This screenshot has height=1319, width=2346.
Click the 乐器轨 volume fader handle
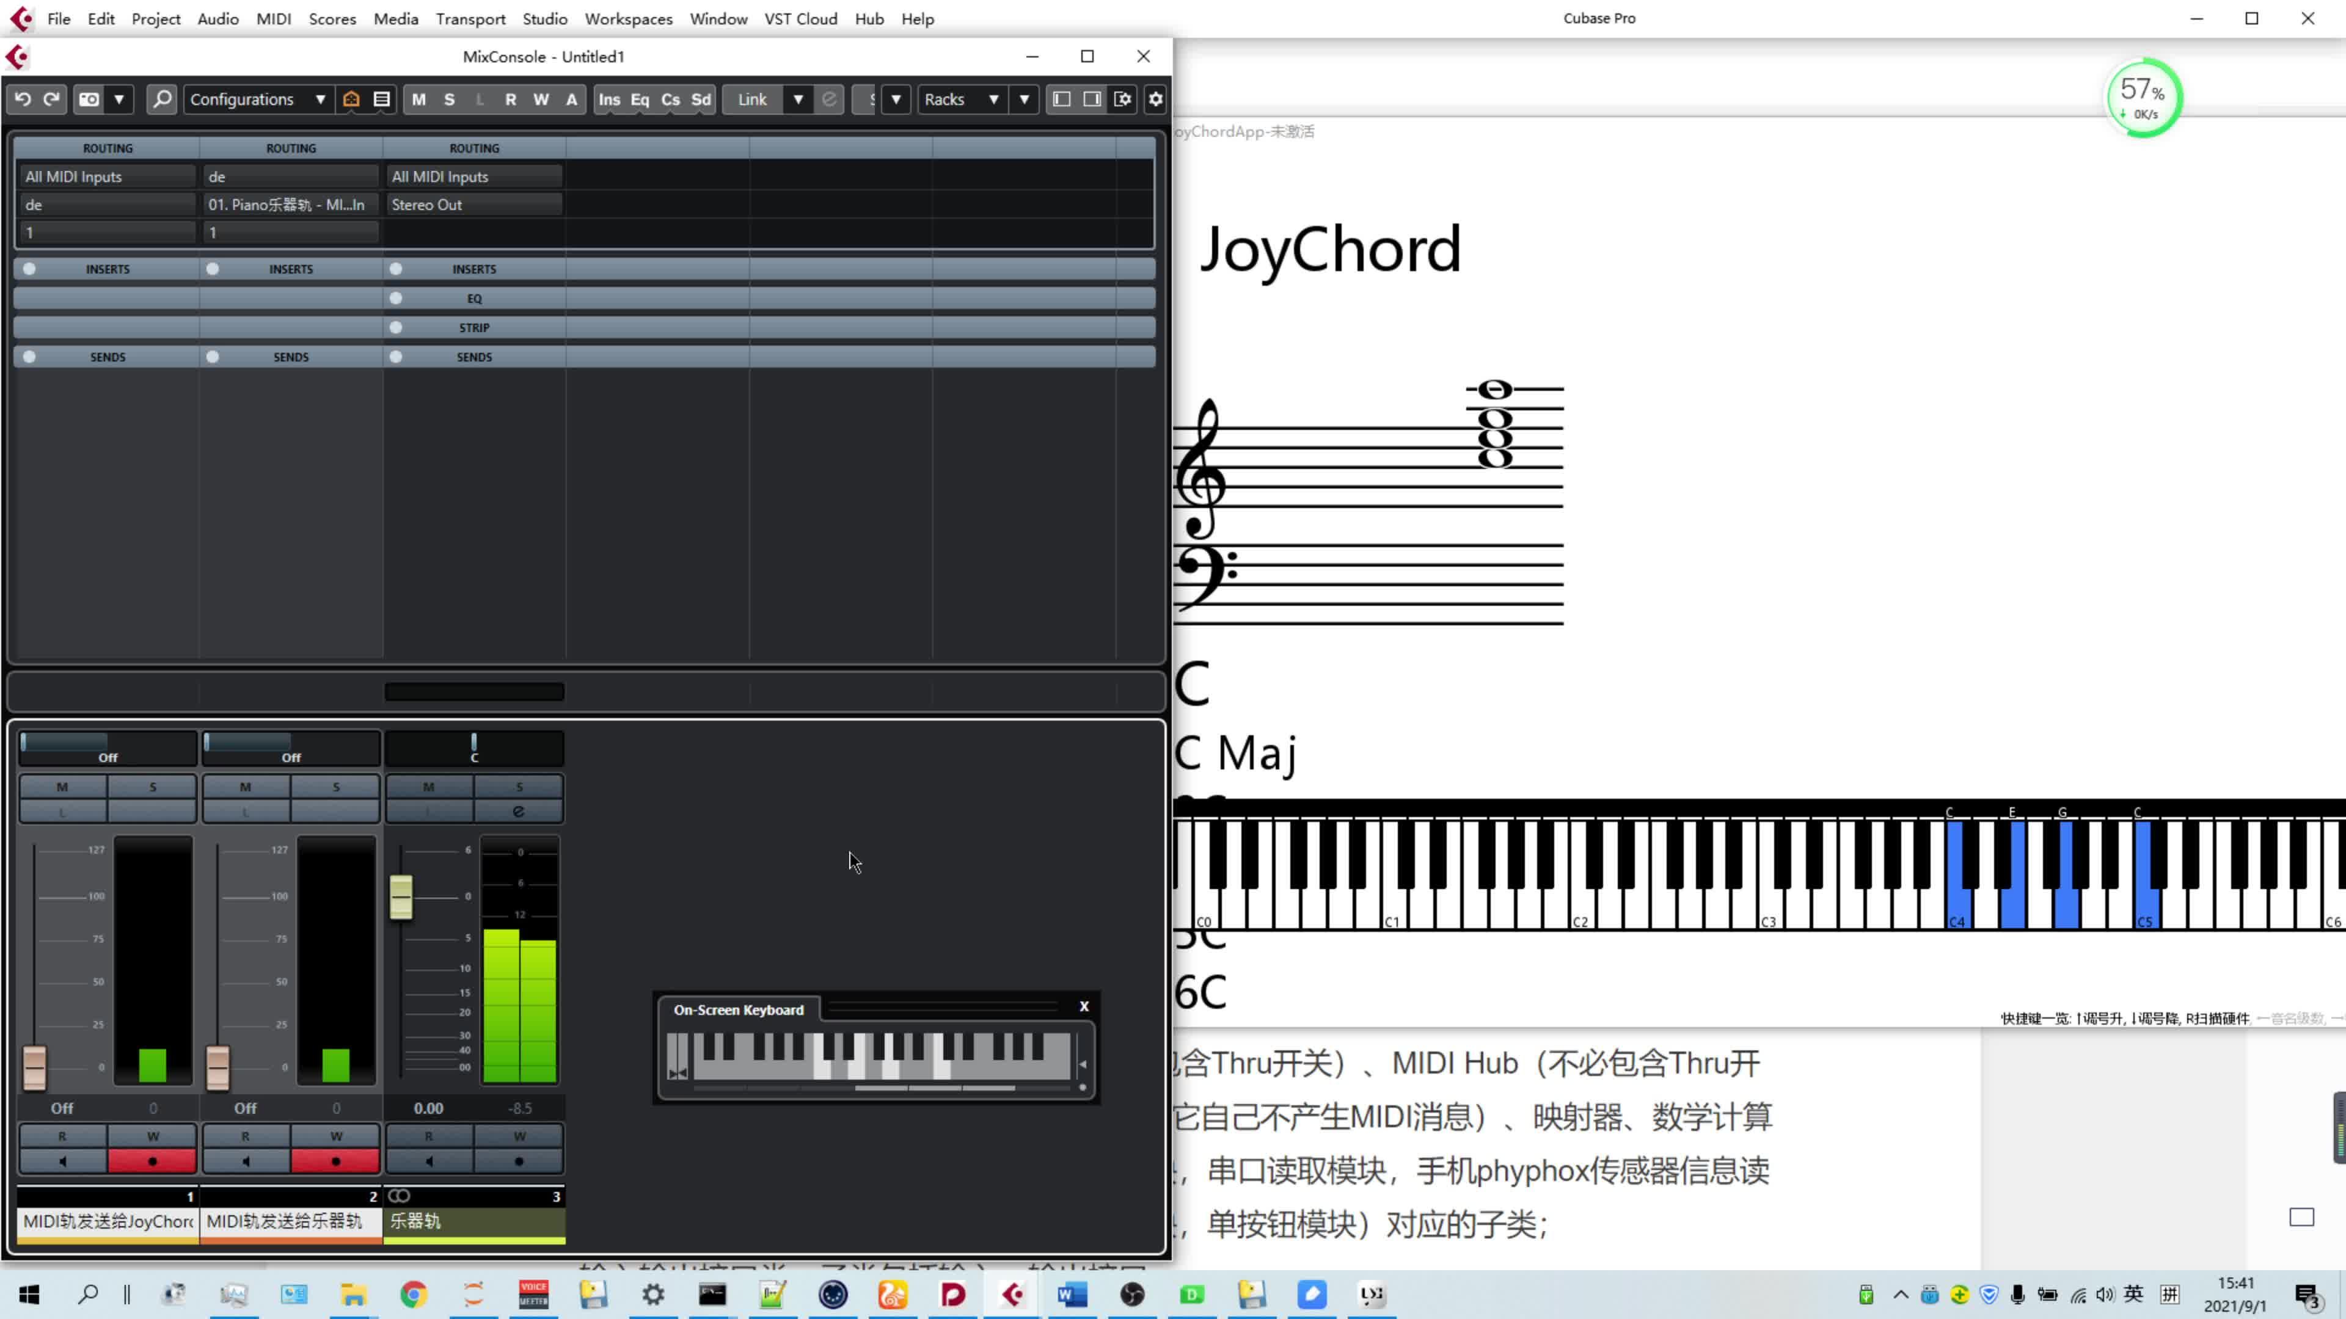tap(401, 898)
